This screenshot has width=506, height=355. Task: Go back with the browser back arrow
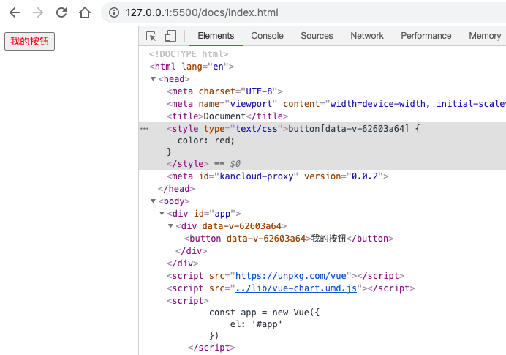(x=15, y=12)
